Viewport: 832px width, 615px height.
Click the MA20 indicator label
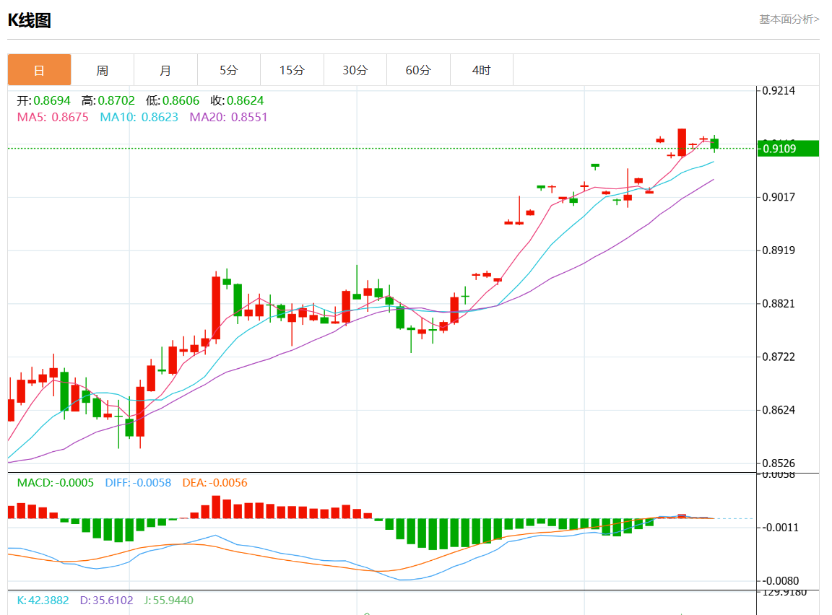coord(229,117)
